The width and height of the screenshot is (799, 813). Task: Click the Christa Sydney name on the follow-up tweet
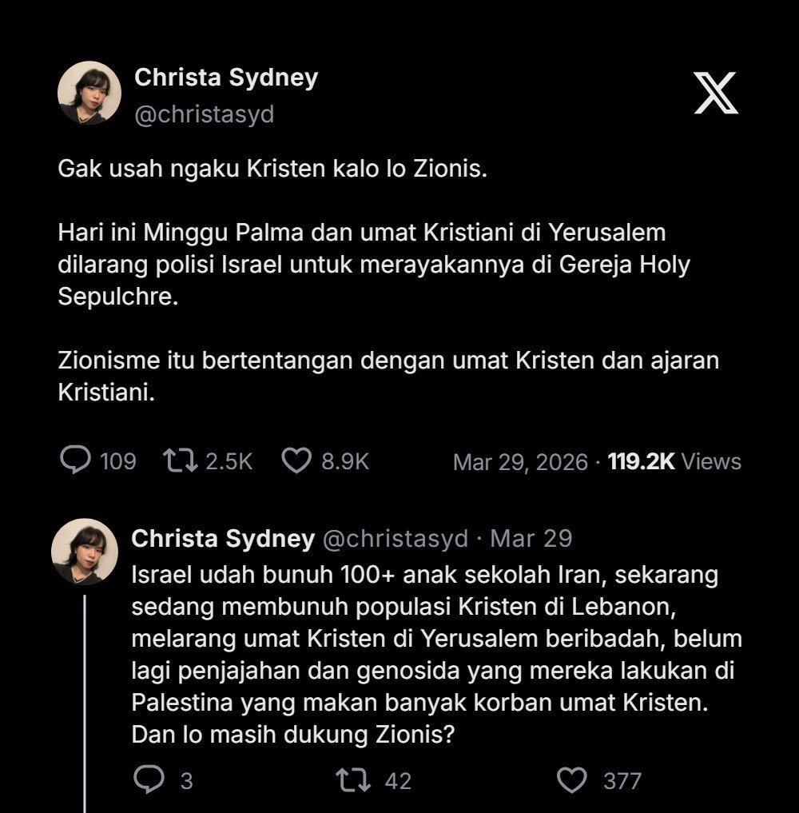point(223,539)
